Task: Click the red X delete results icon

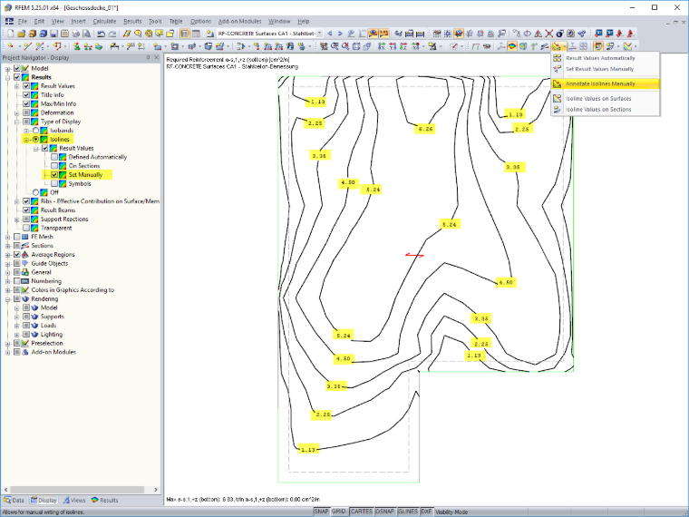Action: point(548,34)
